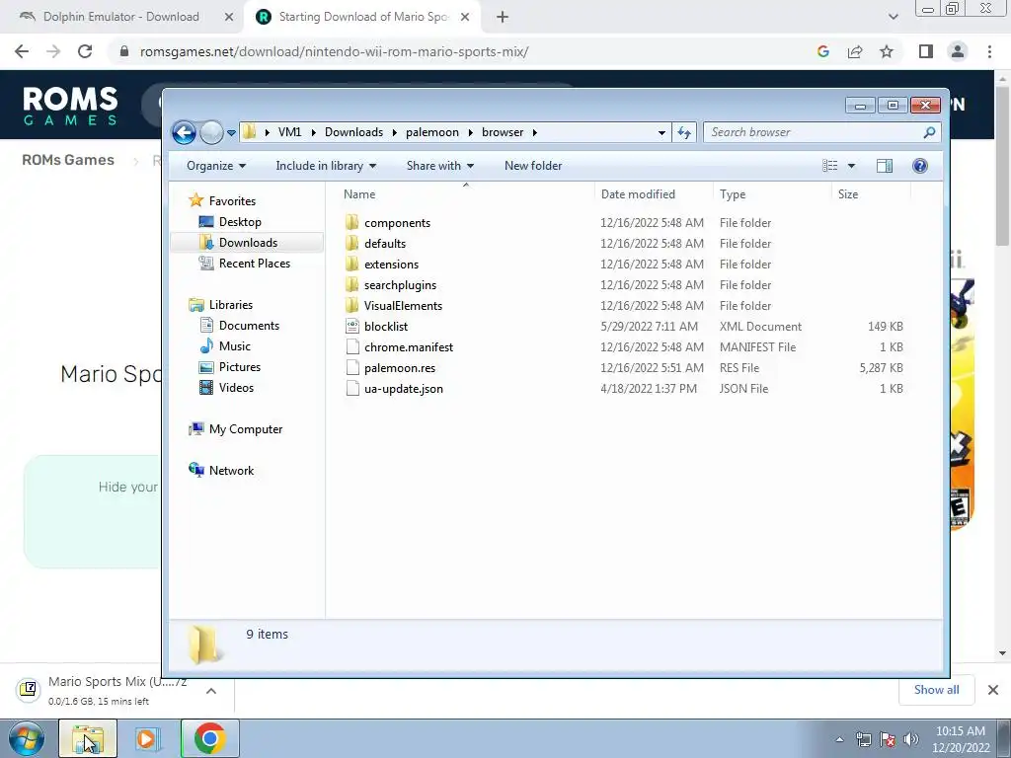This screenshot has width=1011, height=758.
Task: Open the Windows Start menu
Action: [x=27, y=738]
